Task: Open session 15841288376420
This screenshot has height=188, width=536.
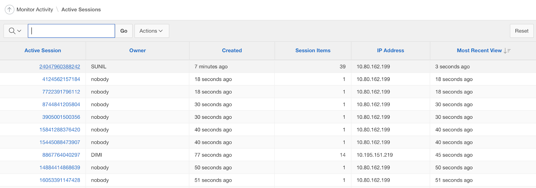Action: pos(60,129)
